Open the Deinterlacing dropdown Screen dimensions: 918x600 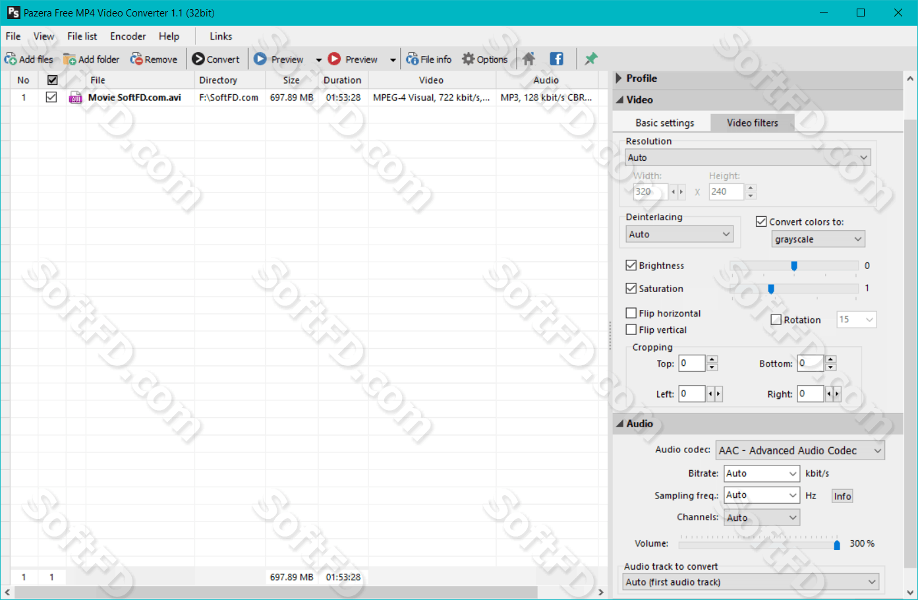coord(679,234)
